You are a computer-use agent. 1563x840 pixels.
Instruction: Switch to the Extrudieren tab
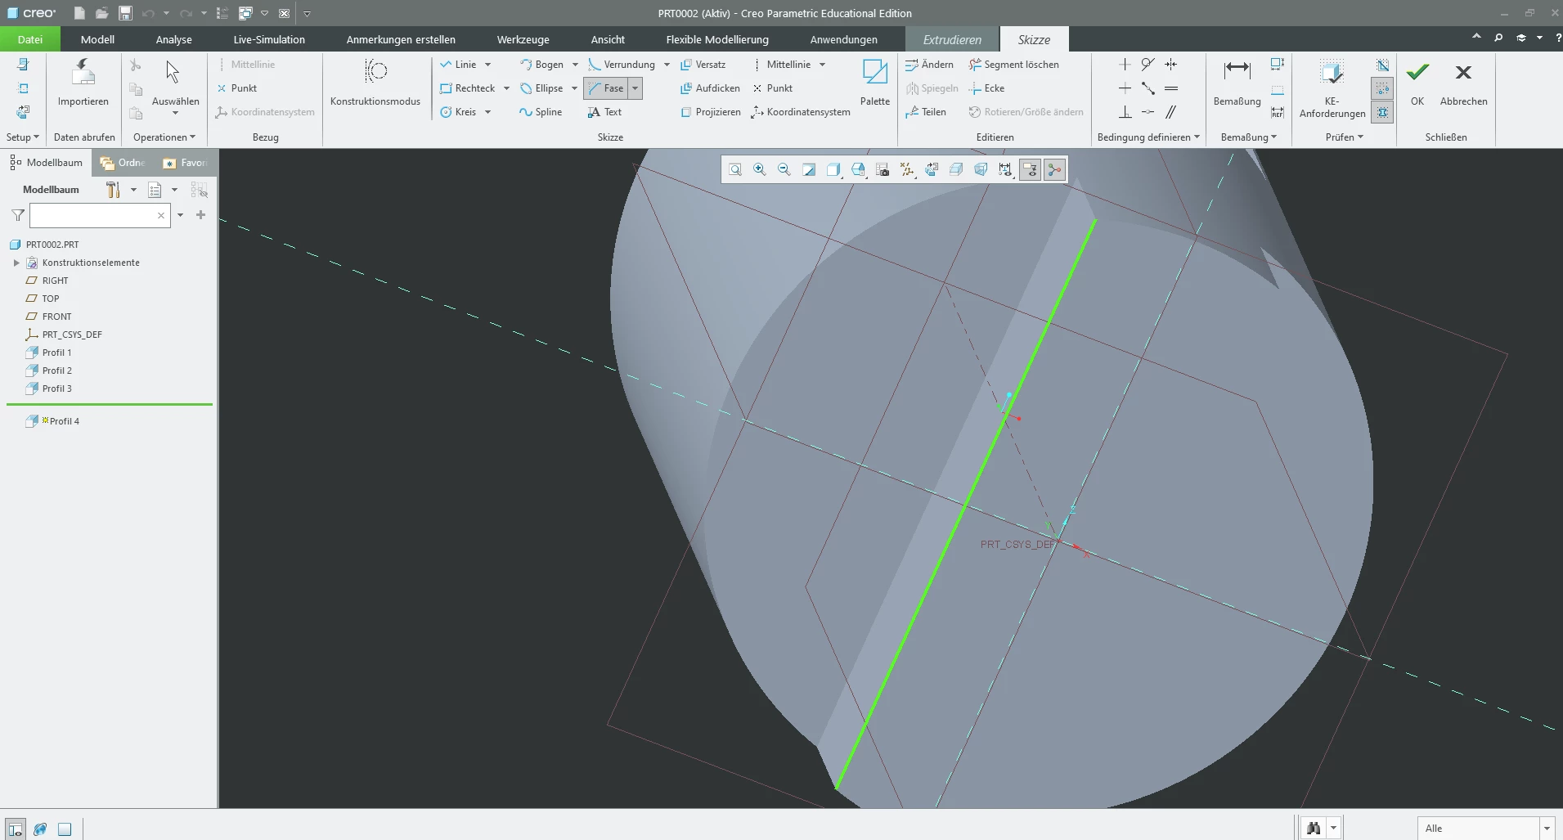pos(952,39)
